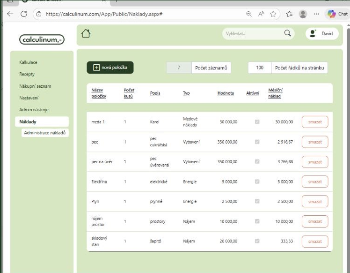Open the browser profile avatar

[303, 14]
